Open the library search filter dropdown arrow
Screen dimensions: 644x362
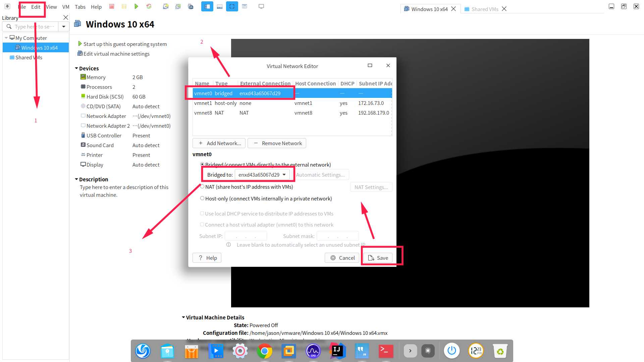64,26
